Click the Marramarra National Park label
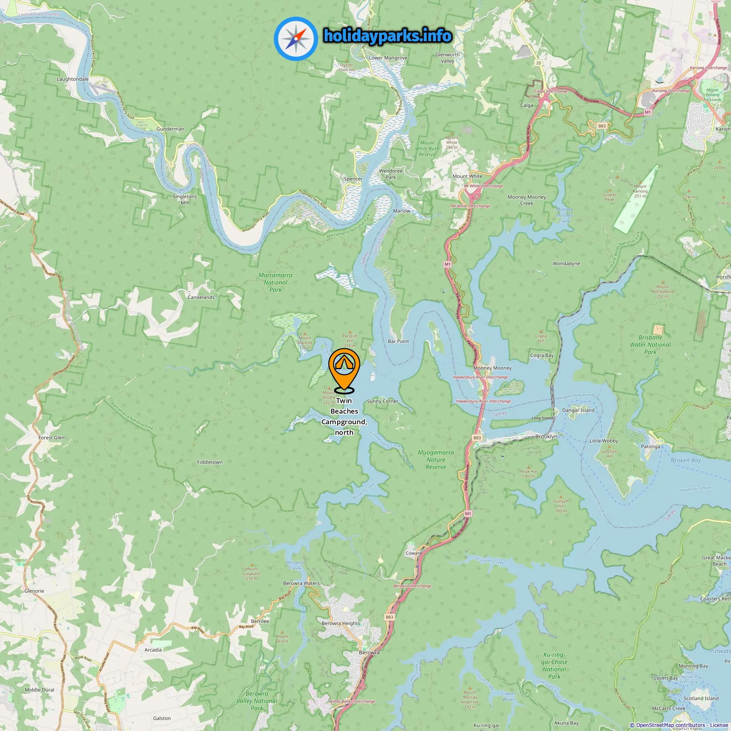 pos(275,283)
